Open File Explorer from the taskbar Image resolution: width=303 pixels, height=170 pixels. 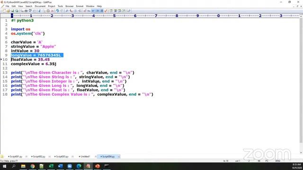coord(23,166)
